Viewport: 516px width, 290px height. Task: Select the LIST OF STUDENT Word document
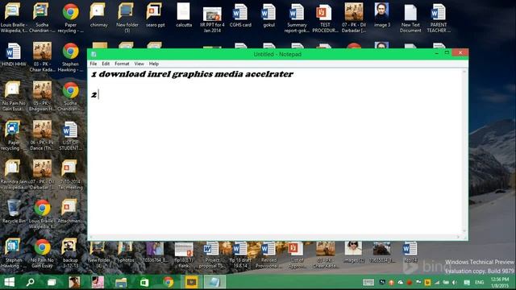[x=70, y=135]
